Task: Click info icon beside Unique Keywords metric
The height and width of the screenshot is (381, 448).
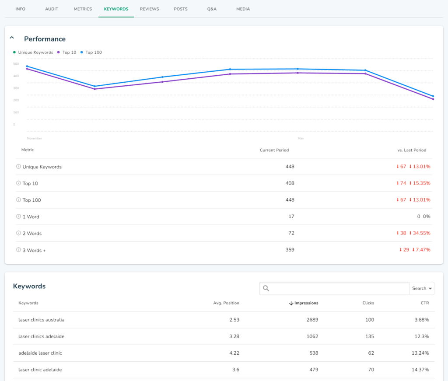Action: point(18,167)
